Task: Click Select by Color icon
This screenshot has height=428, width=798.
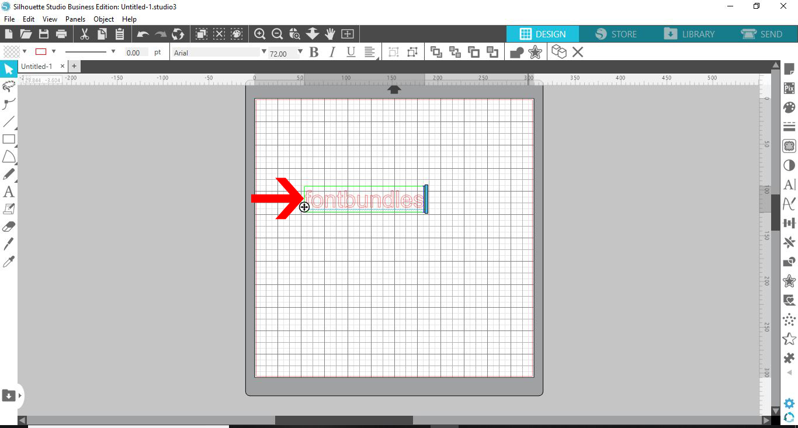Action: pyautogui.click(x=237, y=34)
